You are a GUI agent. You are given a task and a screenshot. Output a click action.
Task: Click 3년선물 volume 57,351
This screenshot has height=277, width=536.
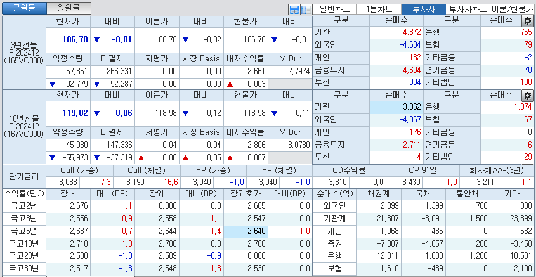77,72
